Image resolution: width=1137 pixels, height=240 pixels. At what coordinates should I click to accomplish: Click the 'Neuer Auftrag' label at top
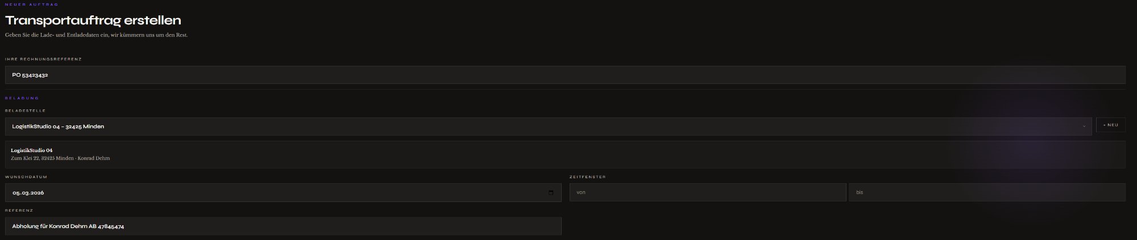(x=32, y=5)
